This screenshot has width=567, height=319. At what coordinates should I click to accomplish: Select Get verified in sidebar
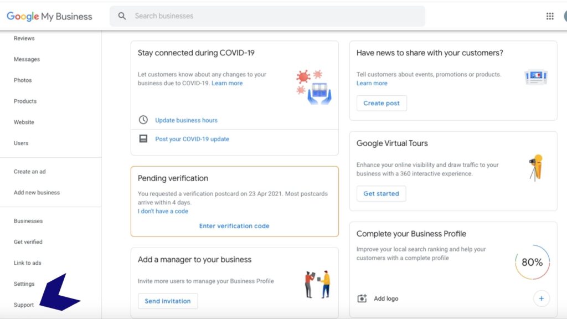pyautogui.click(x=28, y=242)
